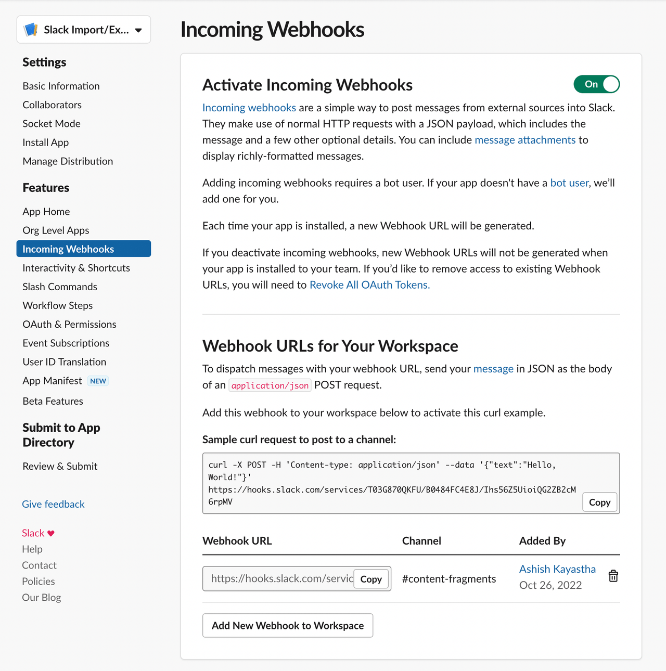This screenshot has height=671, width=666.
Task: Open the app selector dropdown arrow
Action: pyautogui.click(x=138, y=30)
